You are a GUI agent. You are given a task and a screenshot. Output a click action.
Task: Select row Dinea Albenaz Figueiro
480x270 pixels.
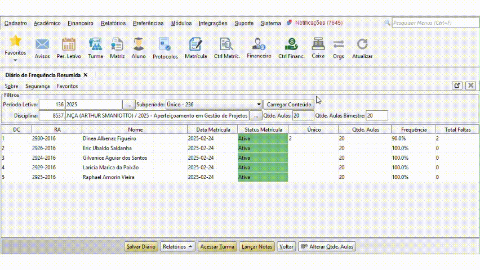pyautogui.click(x=240, y=138)
